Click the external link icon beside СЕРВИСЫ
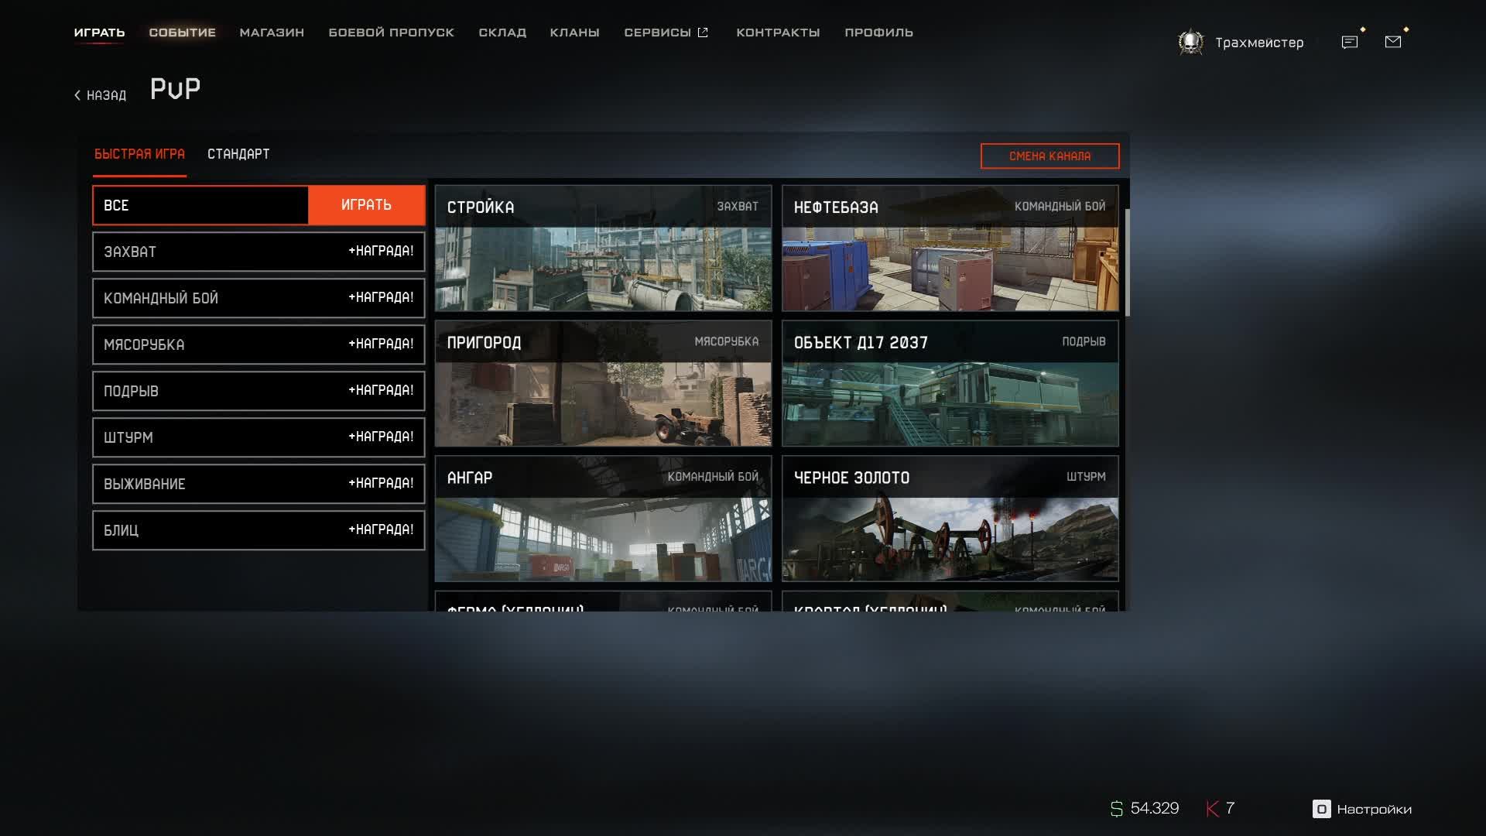Screen dimensions: 1486x836 click(x=703, y=32)
